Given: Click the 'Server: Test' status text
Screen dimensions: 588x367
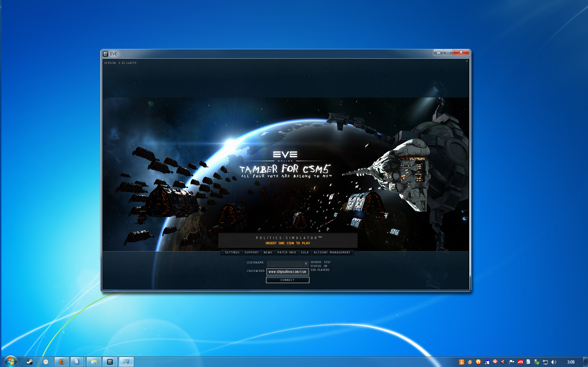Looking at the screenshot, I should [x=321, y=262].
